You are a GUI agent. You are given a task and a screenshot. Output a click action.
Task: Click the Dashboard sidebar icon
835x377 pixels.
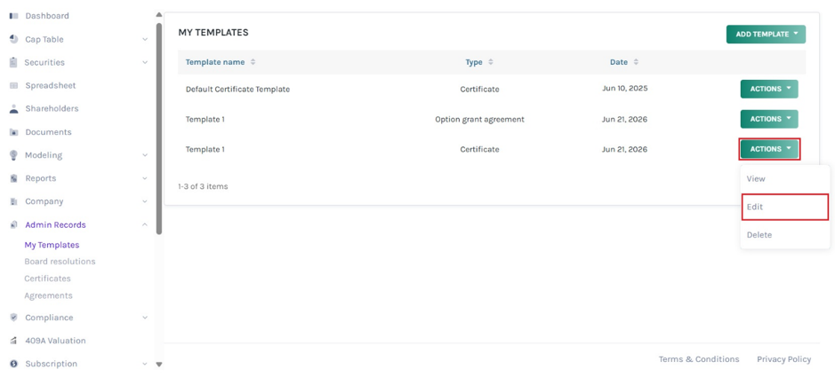coord(14,16)
